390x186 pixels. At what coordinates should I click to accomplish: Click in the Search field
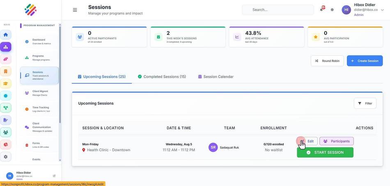(278, 10)
